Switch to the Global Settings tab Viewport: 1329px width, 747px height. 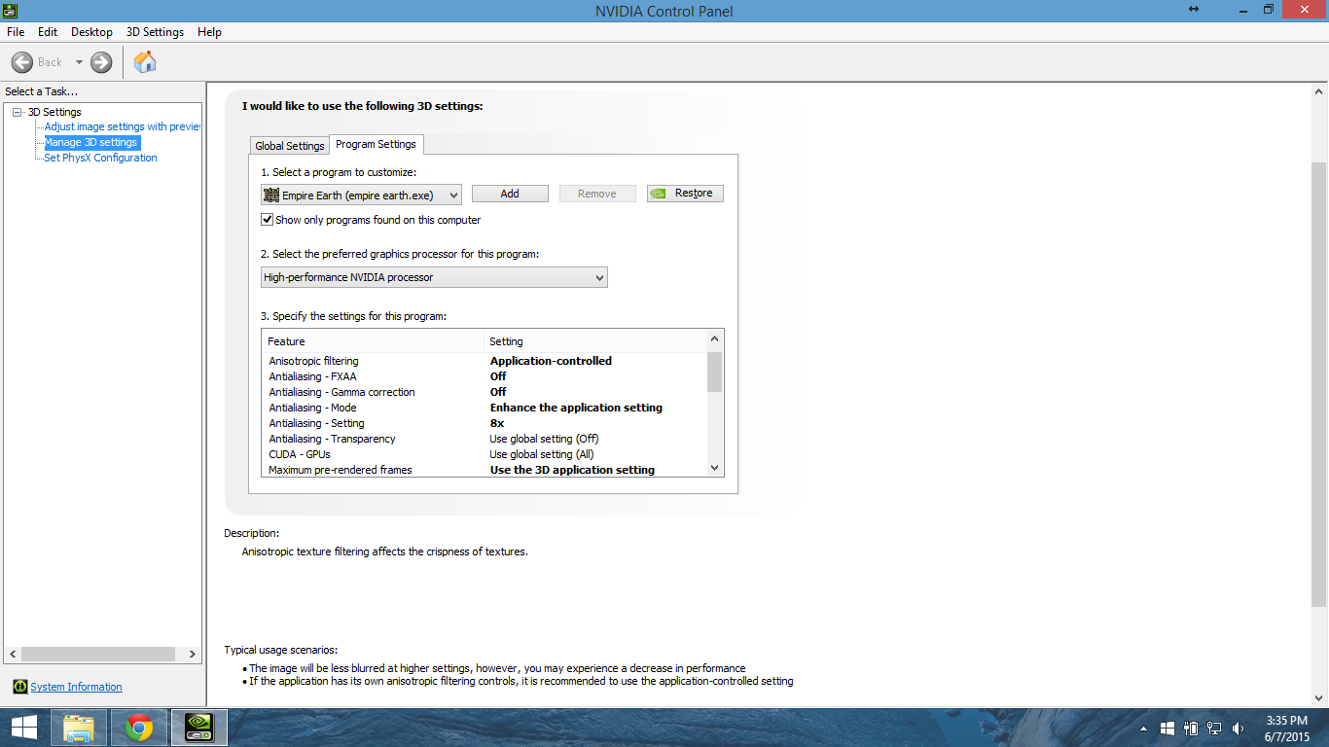tap(289, 146)
